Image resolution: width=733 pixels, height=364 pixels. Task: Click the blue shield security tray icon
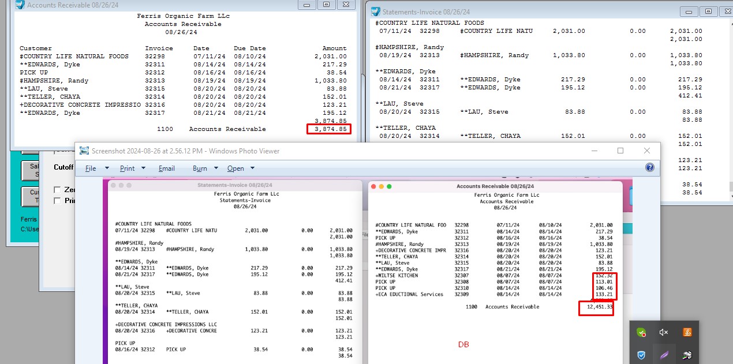[641, 355]
